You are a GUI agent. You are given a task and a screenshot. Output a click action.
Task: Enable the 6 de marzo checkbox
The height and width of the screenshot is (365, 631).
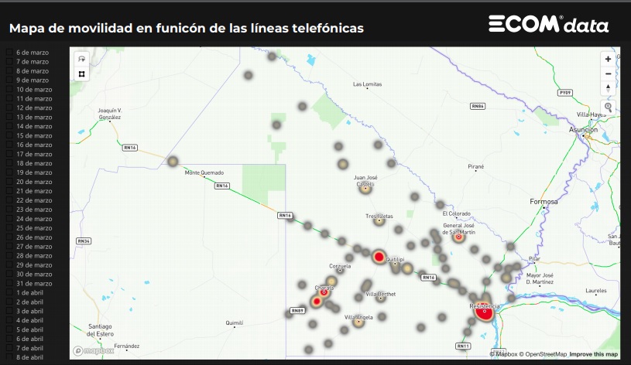[9, 53]
